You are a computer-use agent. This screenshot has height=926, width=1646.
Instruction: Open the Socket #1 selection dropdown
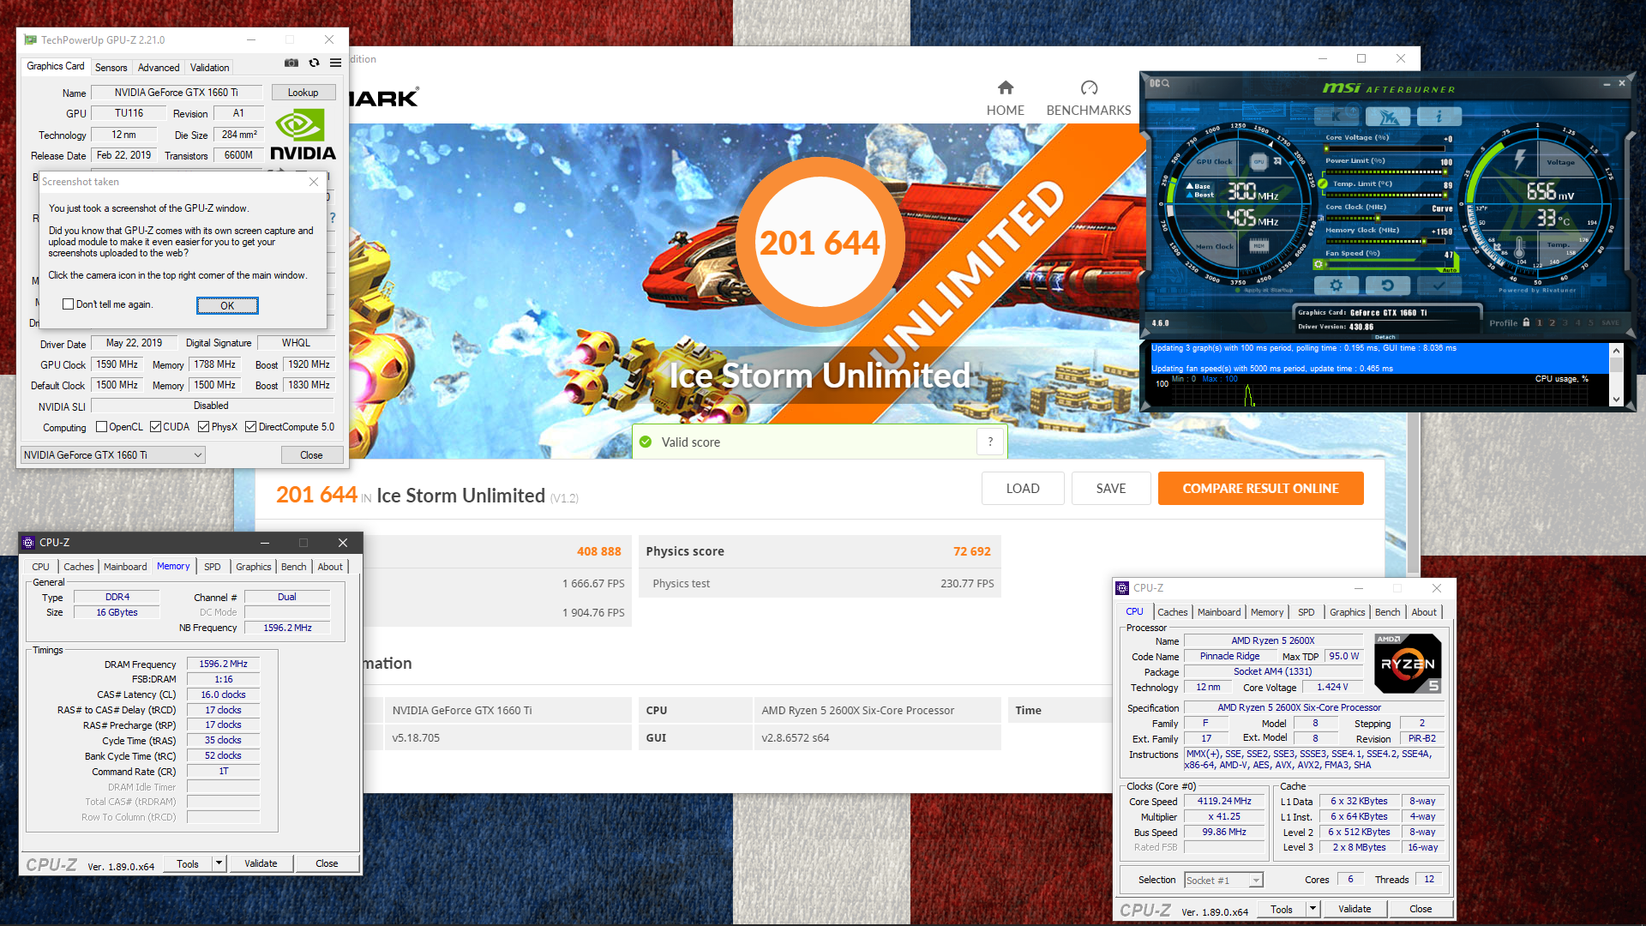pyautogui.click(x=1223, y=881)
